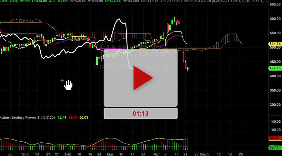Click the green 12.41 Power Shift reading
Screen dimensions: 282x156
pos(62,118)
